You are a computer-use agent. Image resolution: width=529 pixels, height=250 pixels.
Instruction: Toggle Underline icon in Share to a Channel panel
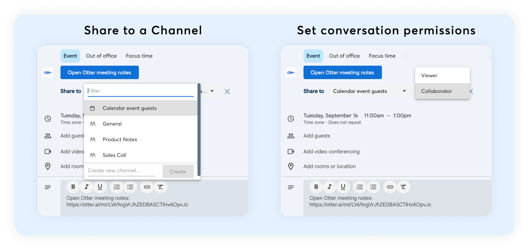pos(100,187)
